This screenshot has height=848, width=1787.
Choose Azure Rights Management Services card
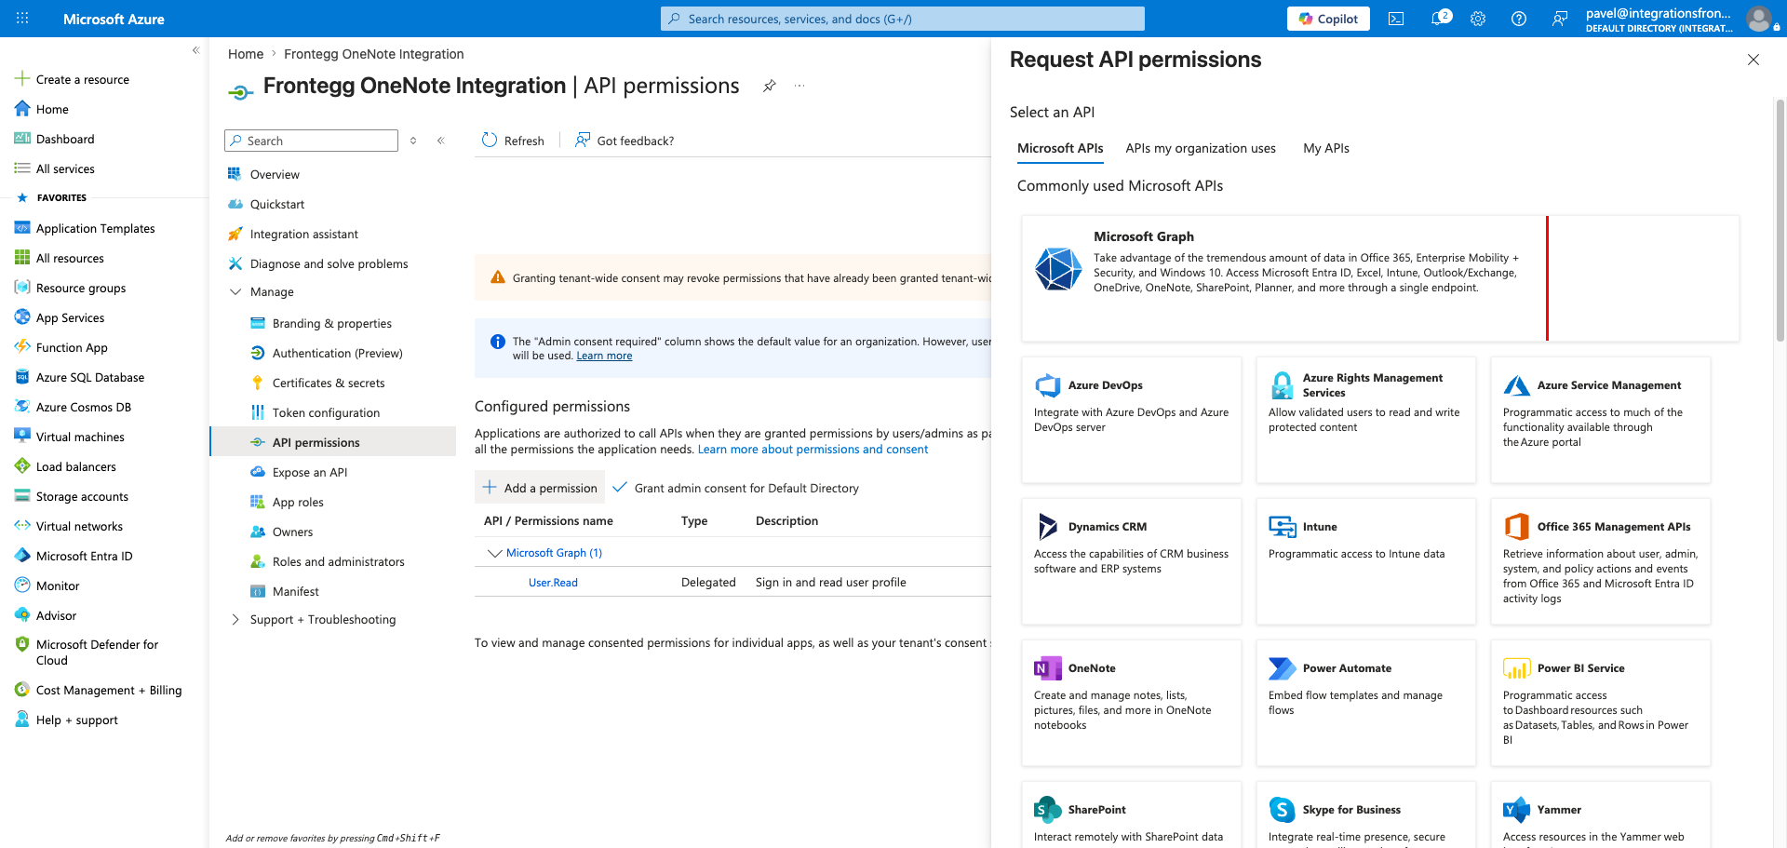pyautogui.click(x=1366, y=420)
